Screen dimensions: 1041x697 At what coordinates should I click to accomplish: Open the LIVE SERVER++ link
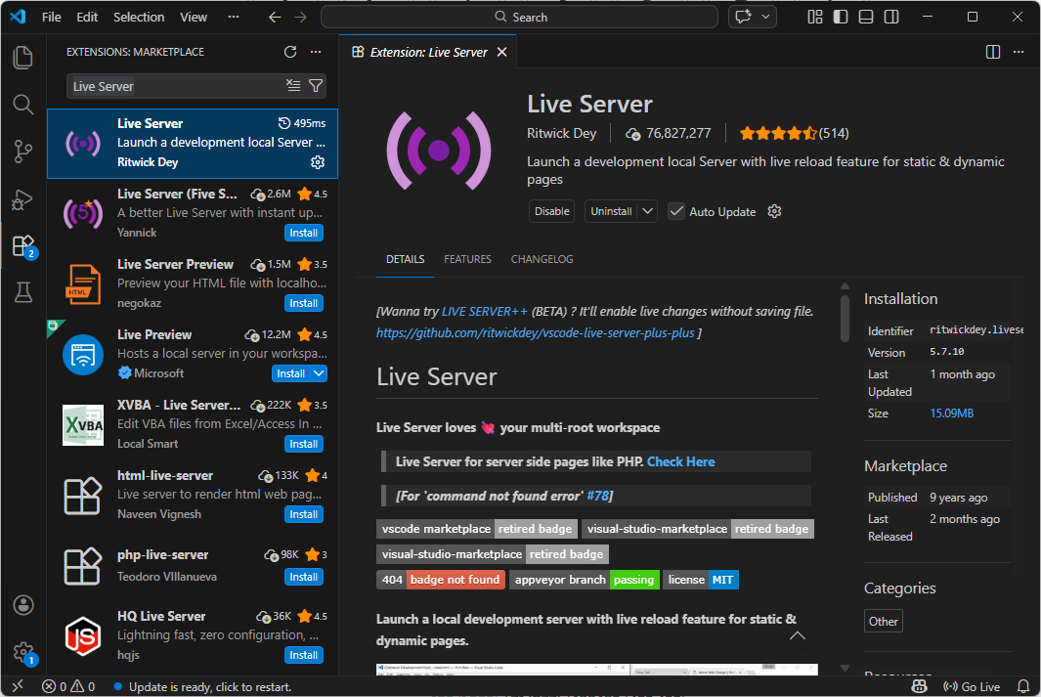coord(484,311)
